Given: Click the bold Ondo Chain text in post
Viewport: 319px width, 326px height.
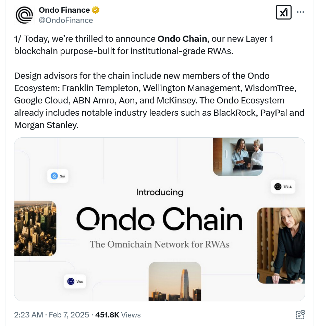Looking at the screenshot, I should [x=182, y=39].
